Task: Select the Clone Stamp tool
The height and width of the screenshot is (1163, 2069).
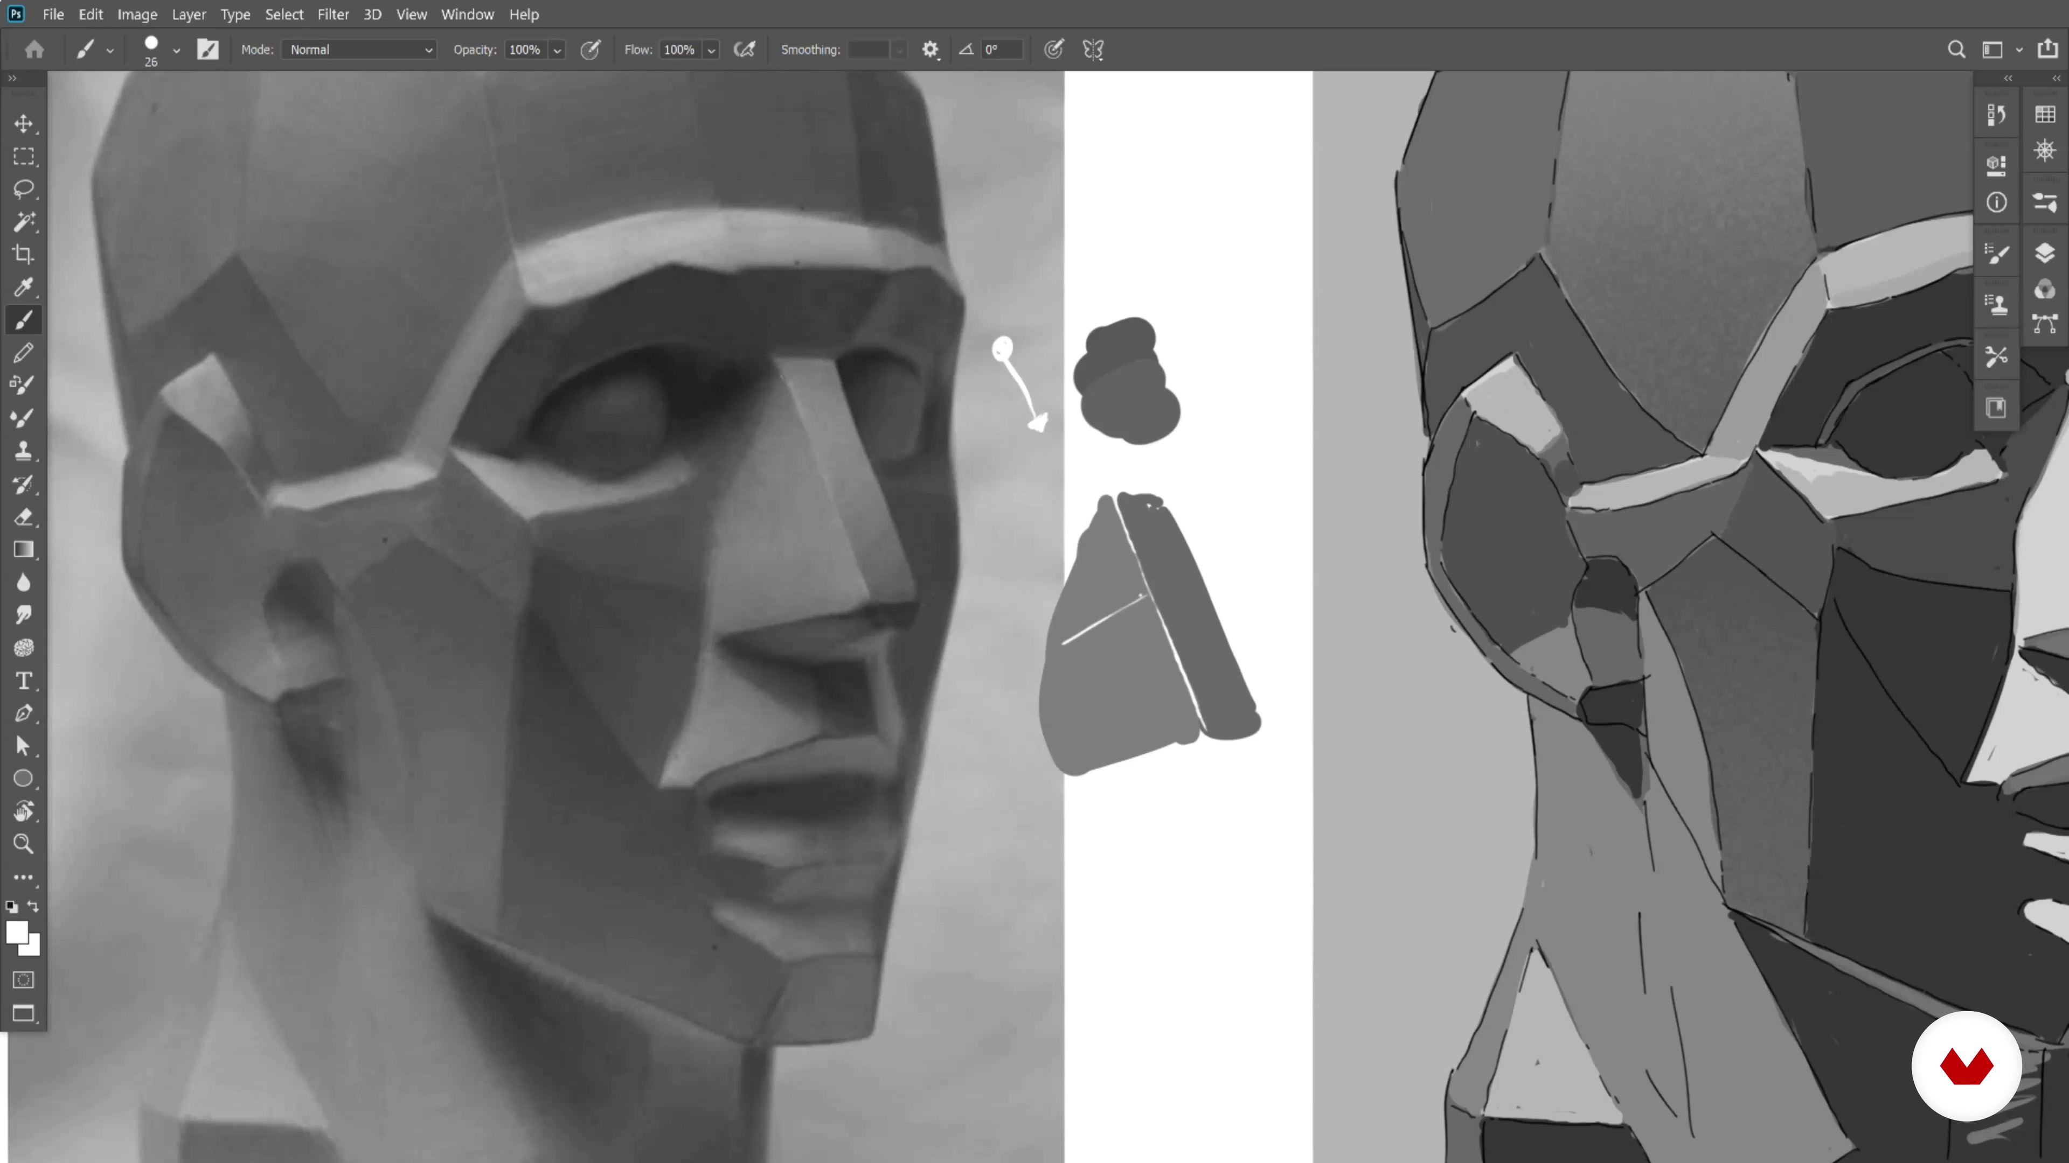Action: (x=23, y=451)
